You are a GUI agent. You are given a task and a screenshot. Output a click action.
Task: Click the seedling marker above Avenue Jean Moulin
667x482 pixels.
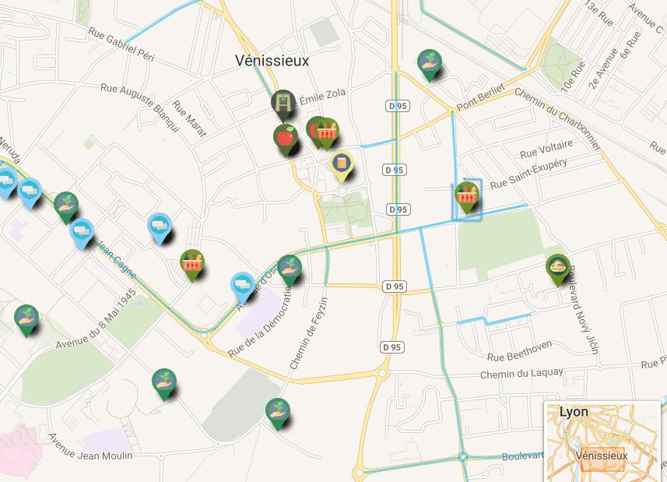pos(164,385)
